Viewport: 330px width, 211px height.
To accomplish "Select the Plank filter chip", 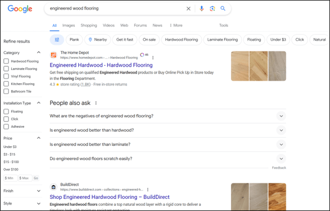I will coord(74,39).
